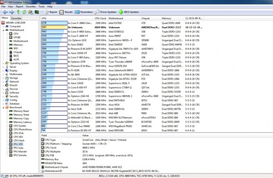Expand the Display tree node
273x178 pixels.
3,71
